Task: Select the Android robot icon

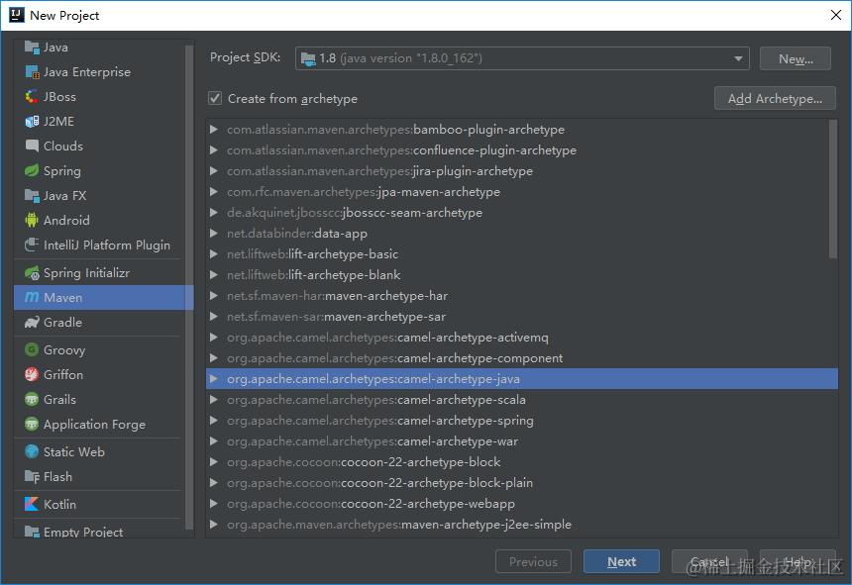Action: pos(32,220)
